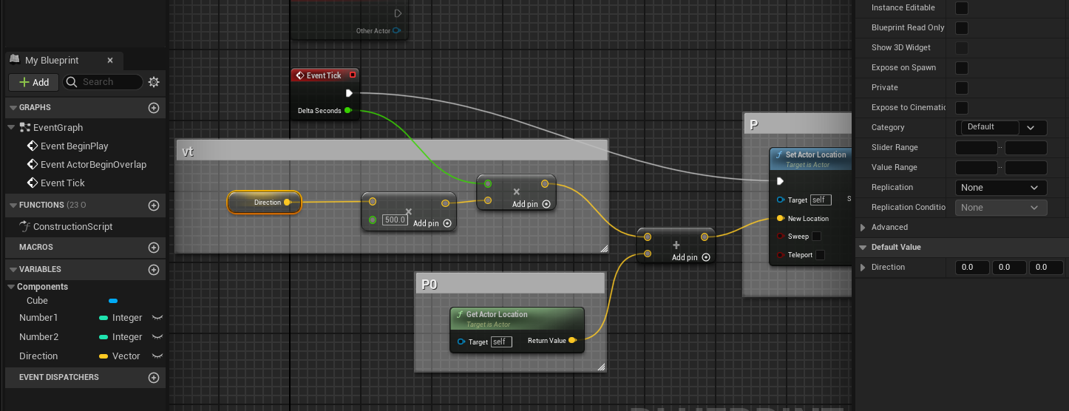Viewport: 1069px width, 411px height.
Task: Select the Number1 variable
Action: click(x=38, y=318)
